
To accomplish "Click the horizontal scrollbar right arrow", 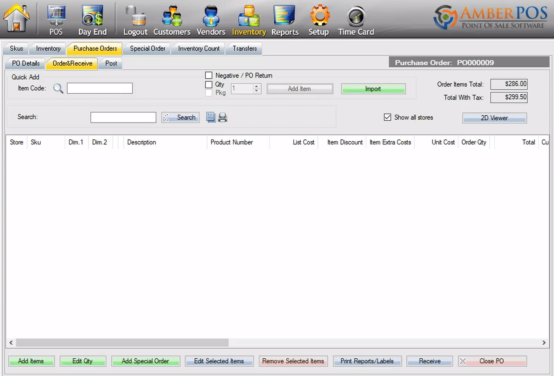I will click(544, 342).
